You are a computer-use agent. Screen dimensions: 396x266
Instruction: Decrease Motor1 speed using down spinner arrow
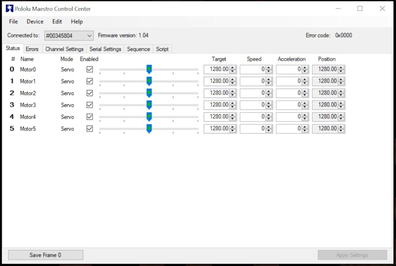click(x=269, y=83)
